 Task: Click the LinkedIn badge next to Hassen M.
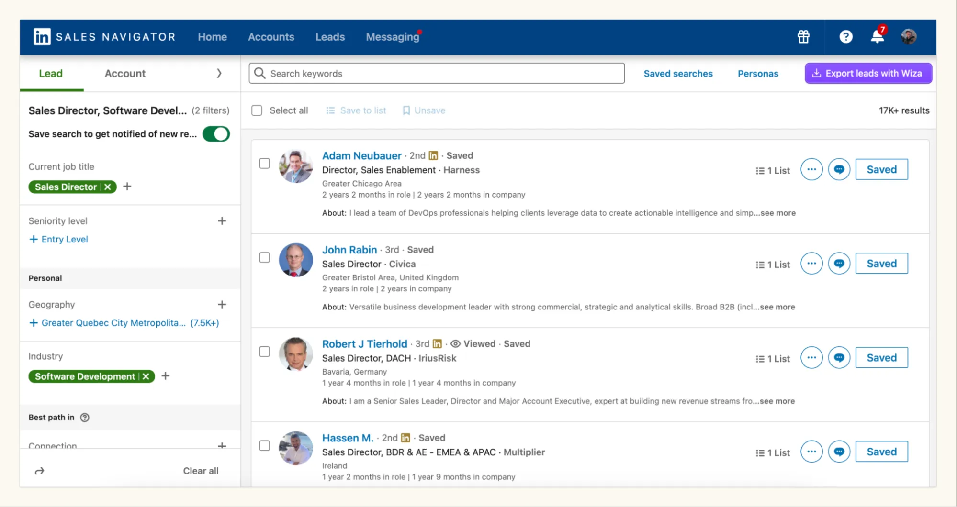[405, 438]
